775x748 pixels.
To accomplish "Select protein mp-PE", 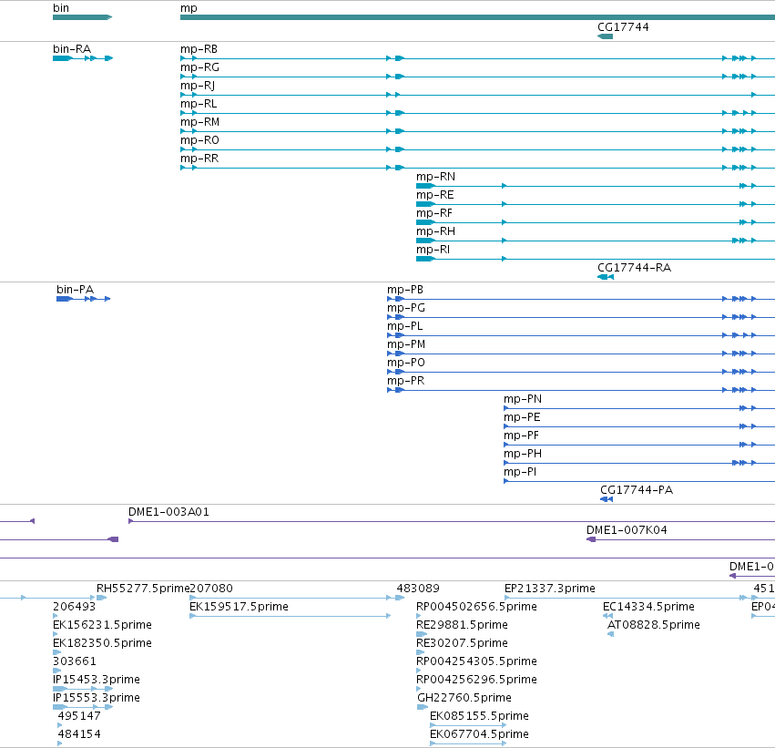I will click(522, 417).
